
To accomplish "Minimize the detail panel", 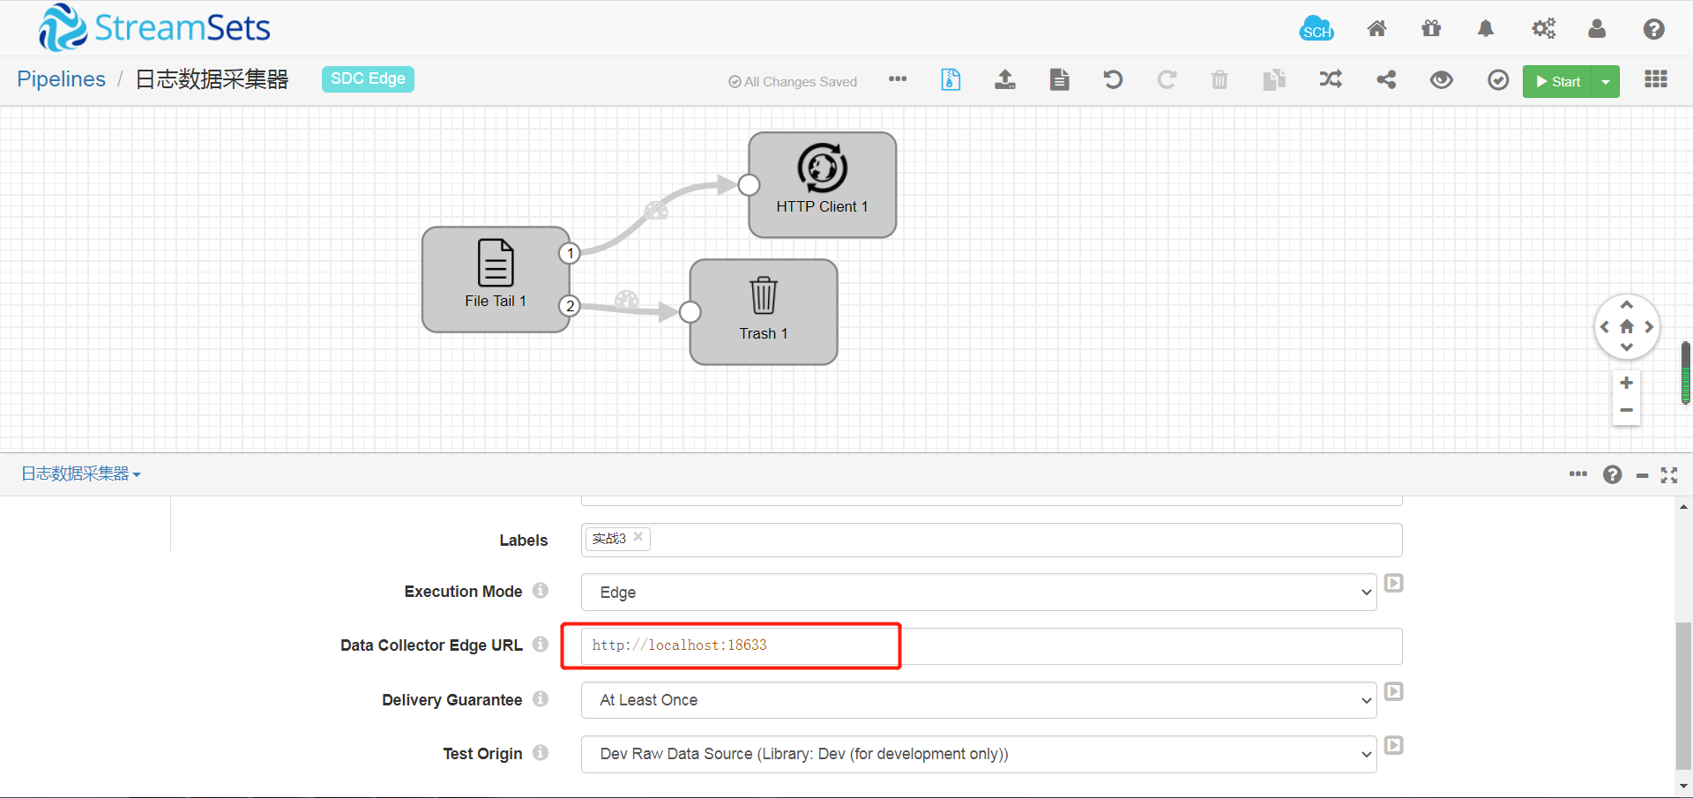I will tap(1642, 475).
